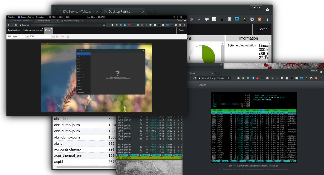This screenshot has width=324, height=175.
Task: Click the Patrice profile button in the back window
Action: point(256,7)
